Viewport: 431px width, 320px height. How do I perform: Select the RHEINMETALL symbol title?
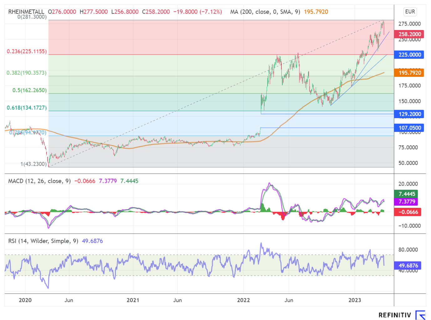(26, 12)
